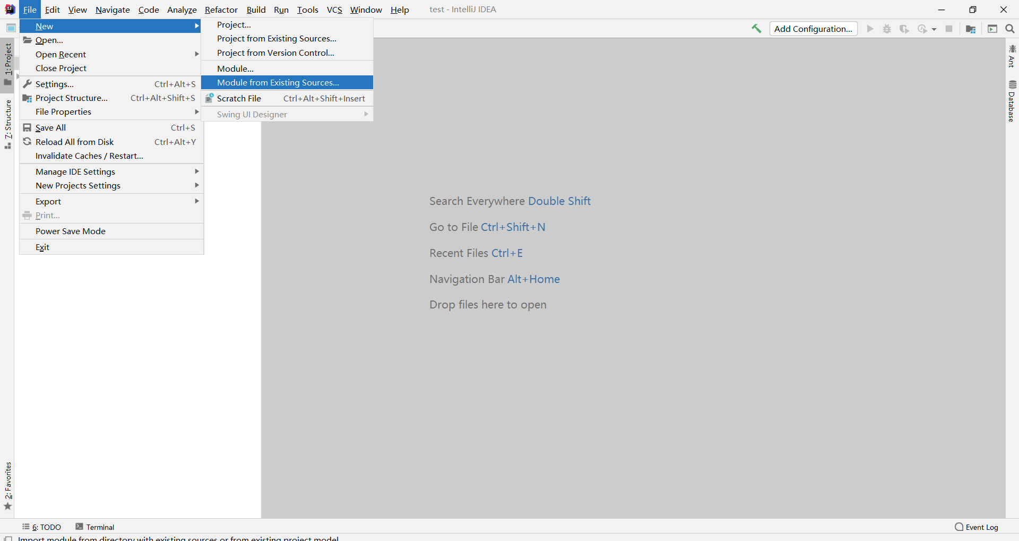This screenshot has width=1019, height=541.
Task: Click the IntelliJ IDEA logo icon
Action: (x=10, y=10)
